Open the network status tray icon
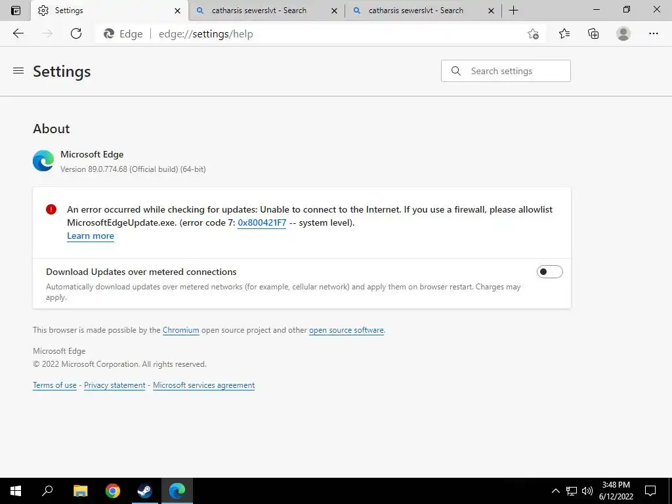Image resolution: width=672 pixels, height=504 pixels. [572, 491]
